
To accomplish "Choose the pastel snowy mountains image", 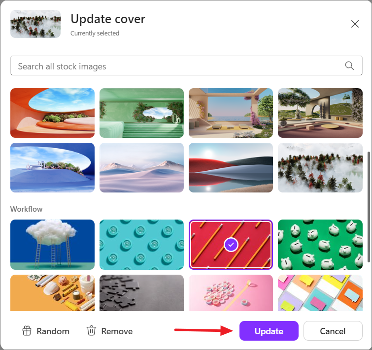I will click(x=141, y=167).
